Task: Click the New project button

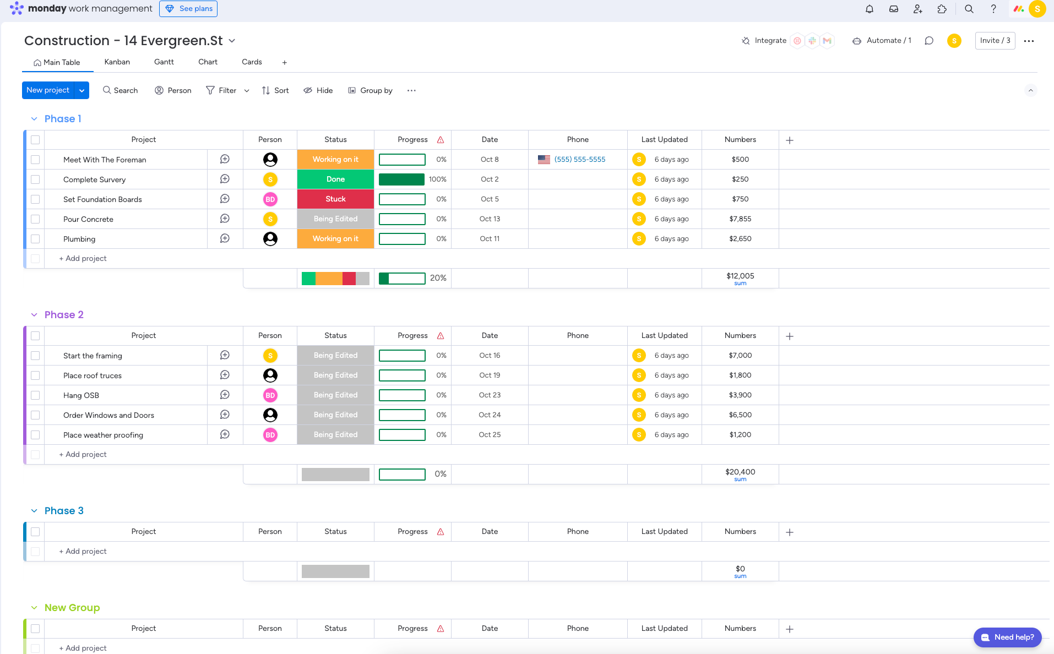Action: click(x=48, y=90)
